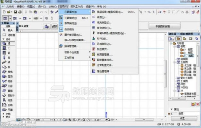Viewport: 201px width, 128px height.
Task: Click the Floor Plan and Section (平面图和剖面) button
Action: click(164, 27)
